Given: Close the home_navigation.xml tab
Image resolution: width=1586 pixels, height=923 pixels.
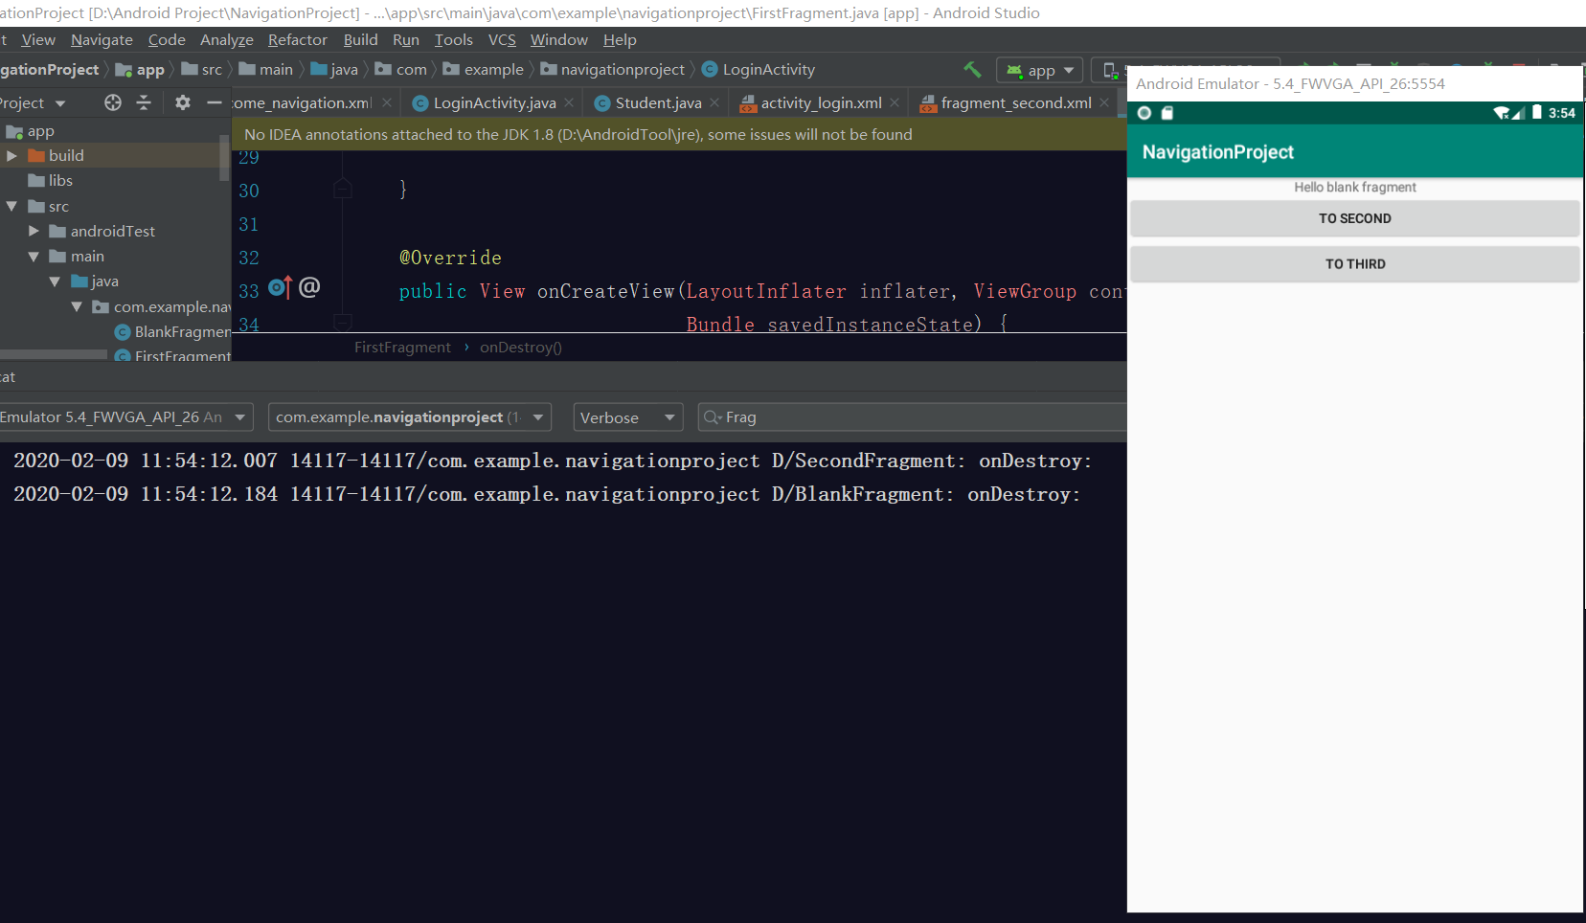Looking at the screenshot, I should coord(387,102).
